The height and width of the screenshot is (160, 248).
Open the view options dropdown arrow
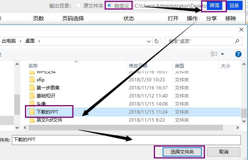tap(222, 54)
